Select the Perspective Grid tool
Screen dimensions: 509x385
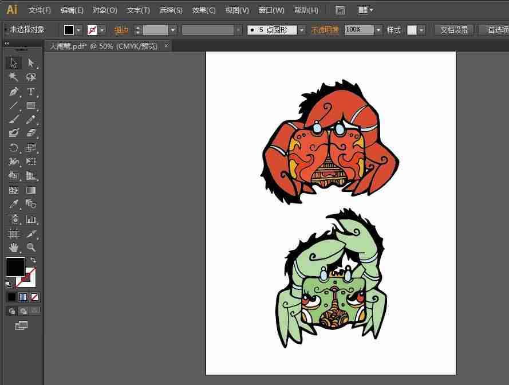31,175
